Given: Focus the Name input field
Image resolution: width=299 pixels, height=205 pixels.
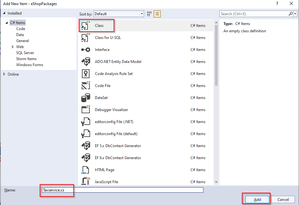Looking at the screenshot, I should 123,190.
